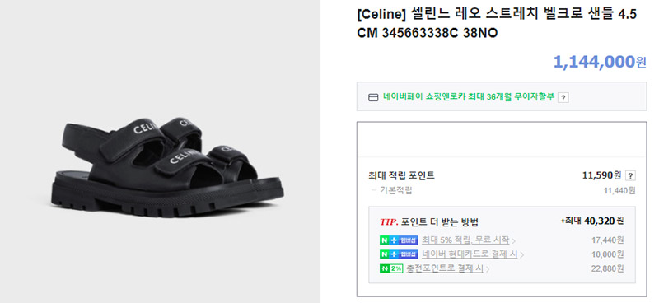Click the TIP. 포인트 더 받는 방법 heading

pyautogui.click(x=429, y=222)
